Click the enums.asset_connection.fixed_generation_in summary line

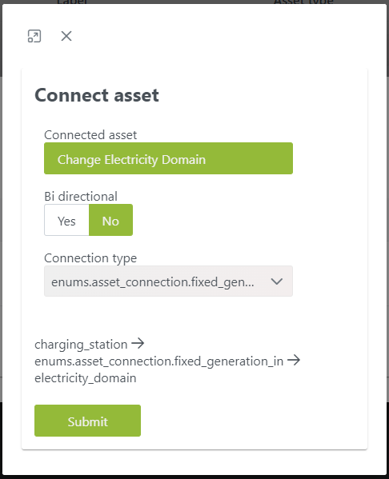(158, 361)
